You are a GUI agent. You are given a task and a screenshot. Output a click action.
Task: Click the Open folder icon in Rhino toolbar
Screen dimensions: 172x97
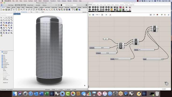(x=4, y=10)
